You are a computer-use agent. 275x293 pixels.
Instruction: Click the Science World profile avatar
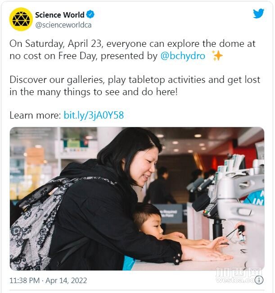(x=21, y=19)
